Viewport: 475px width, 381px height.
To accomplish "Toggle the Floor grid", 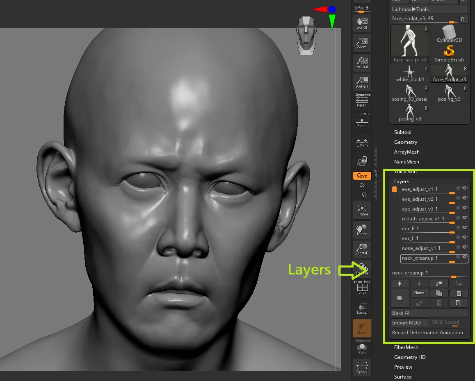I will coord(362,122).
